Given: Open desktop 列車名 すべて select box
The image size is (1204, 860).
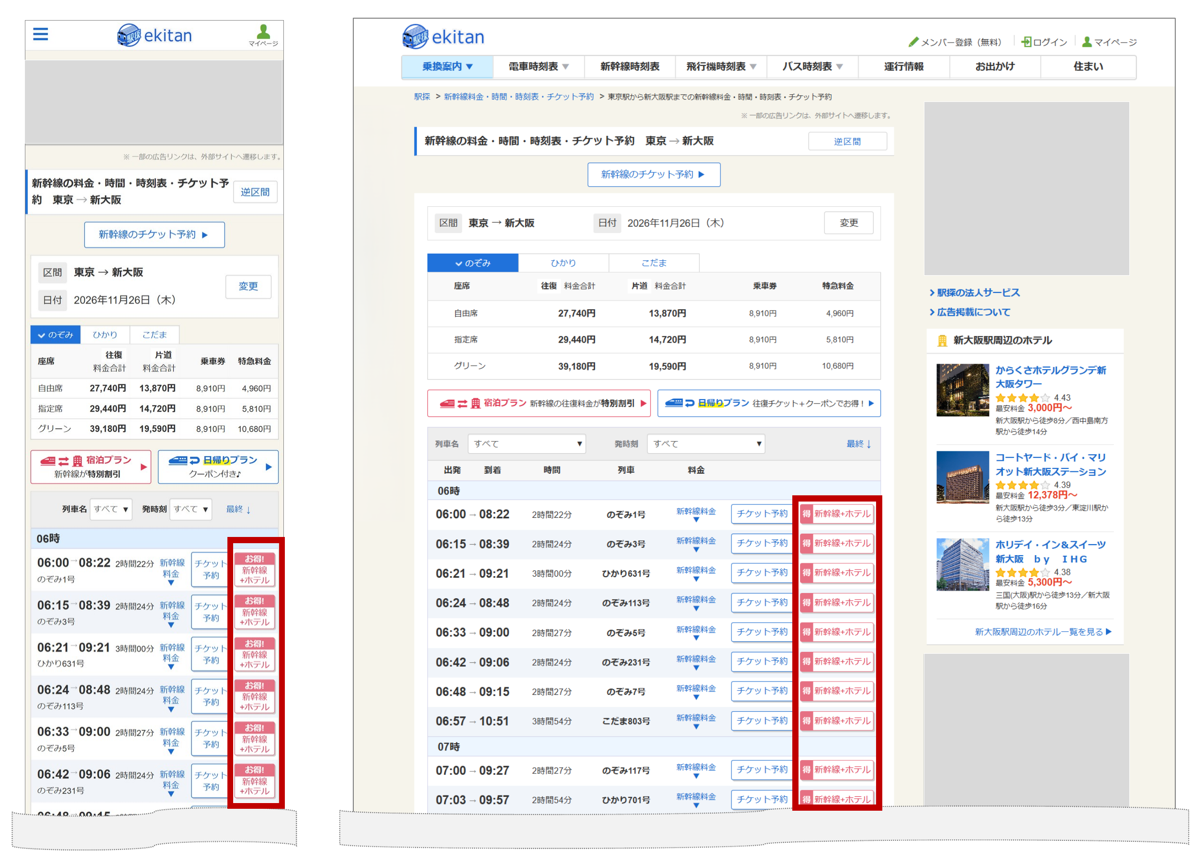Looking at the screenshot, I should [x=527, y=444].
